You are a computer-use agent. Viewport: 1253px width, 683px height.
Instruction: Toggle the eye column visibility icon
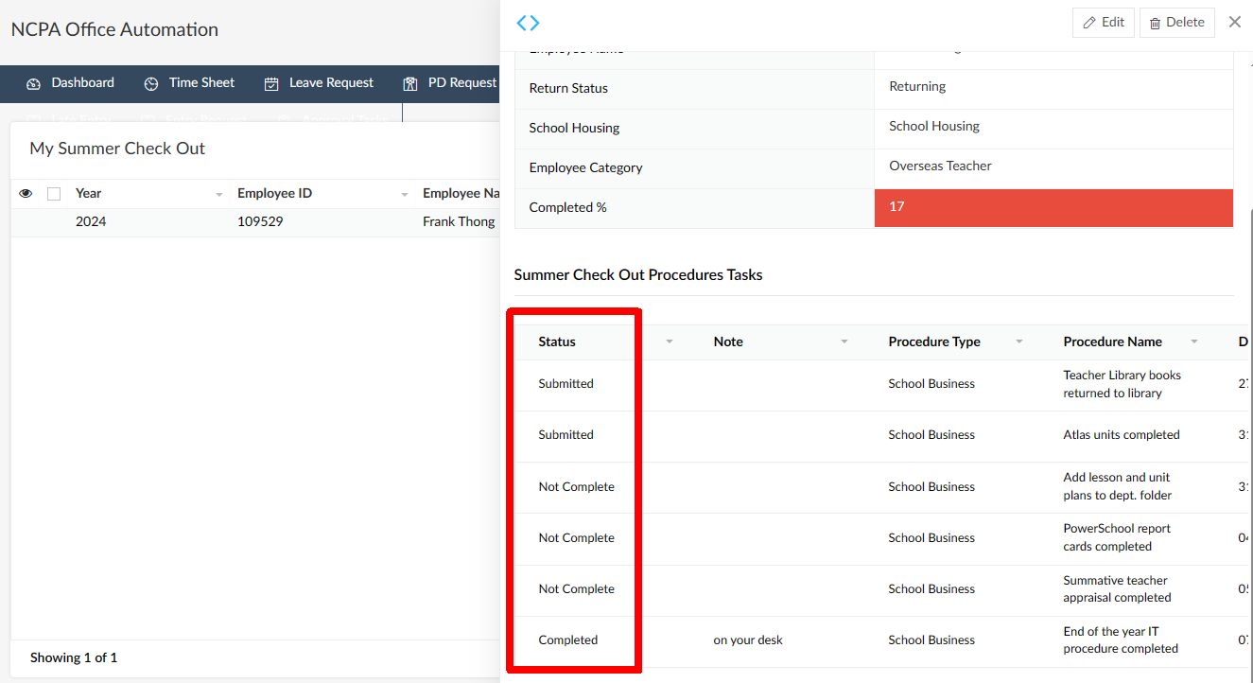26,194
